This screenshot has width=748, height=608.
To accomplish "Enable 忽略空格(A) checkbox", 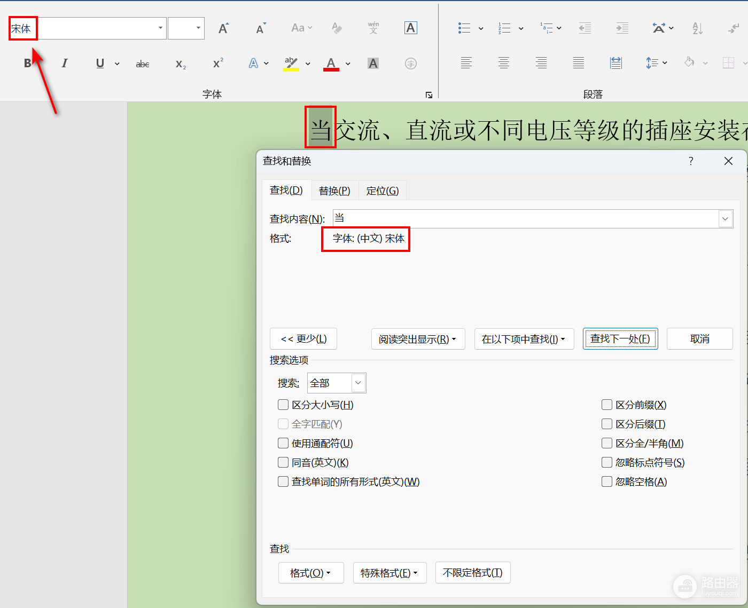I will [607, 481].
